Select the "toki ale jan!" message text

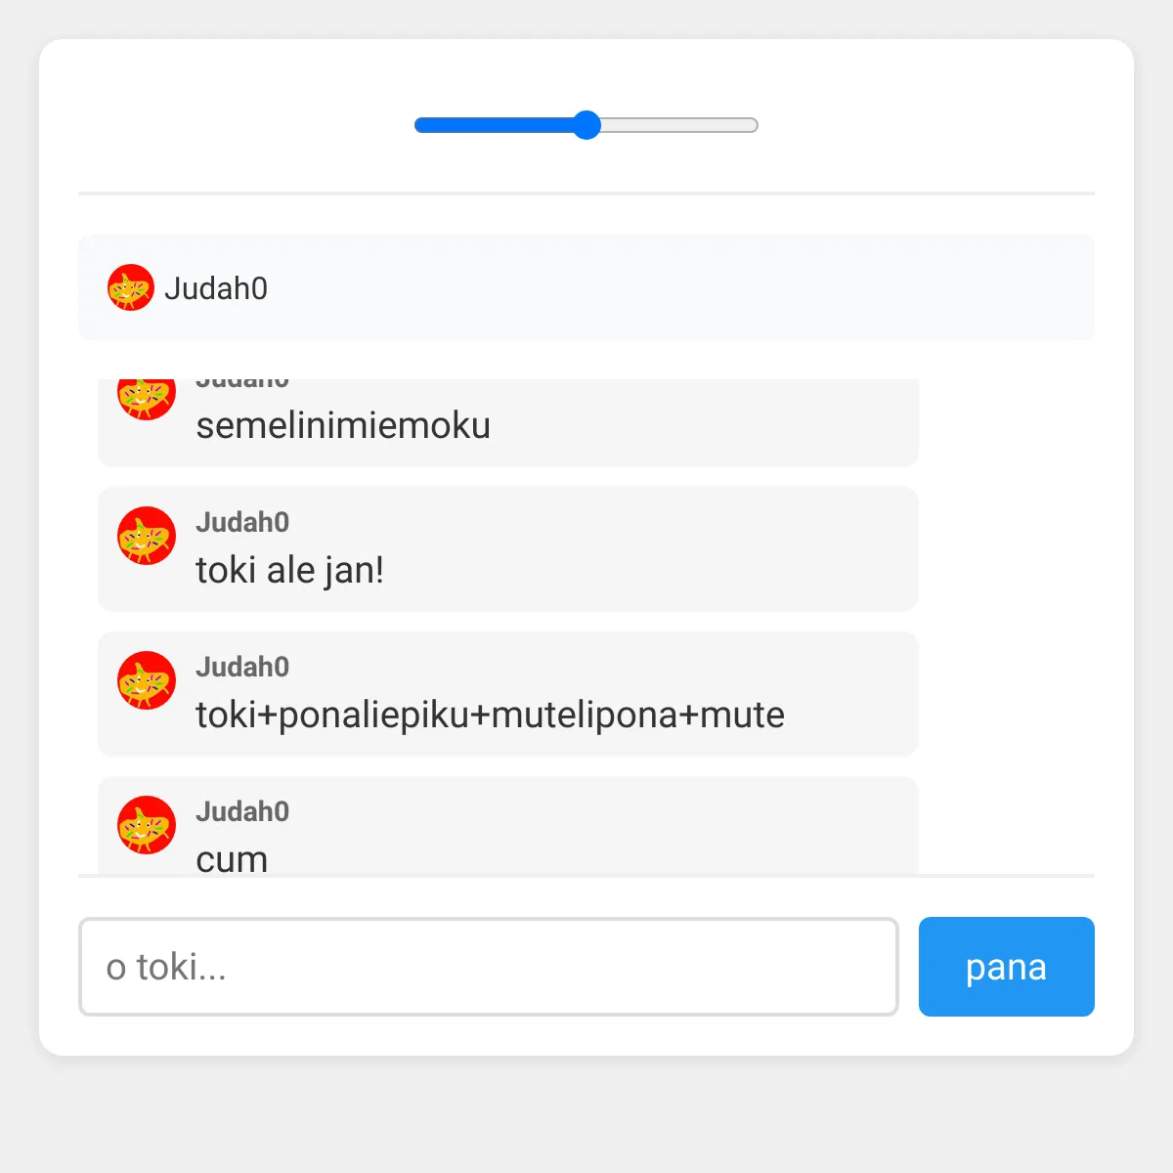[289, 570]
